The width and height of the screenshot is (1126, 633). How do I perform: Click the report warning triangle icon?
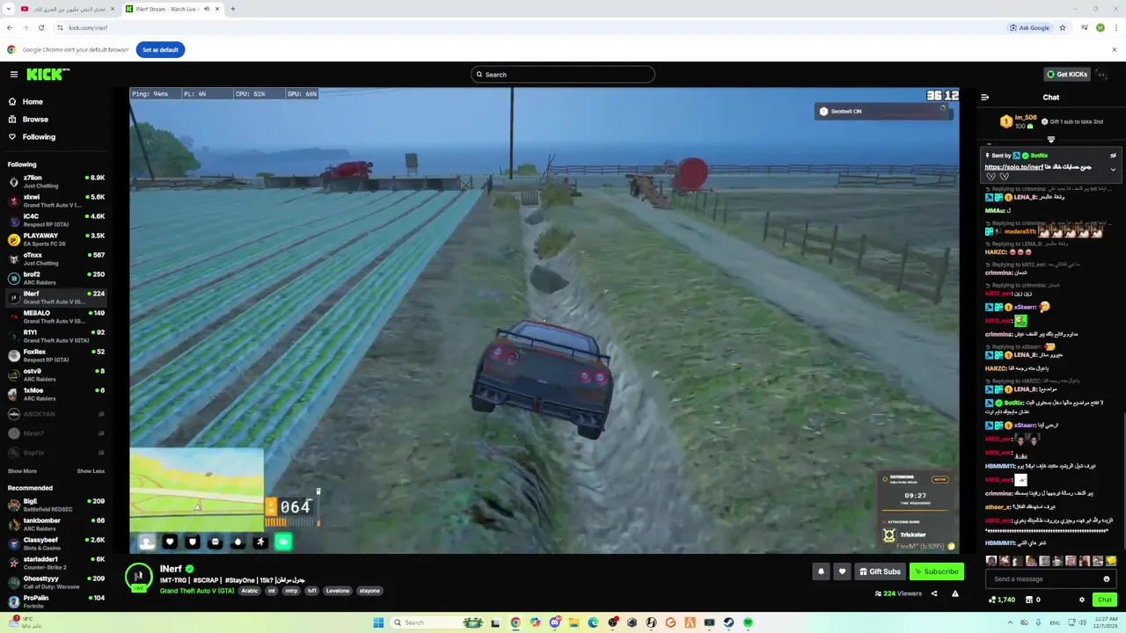(954, 593)
